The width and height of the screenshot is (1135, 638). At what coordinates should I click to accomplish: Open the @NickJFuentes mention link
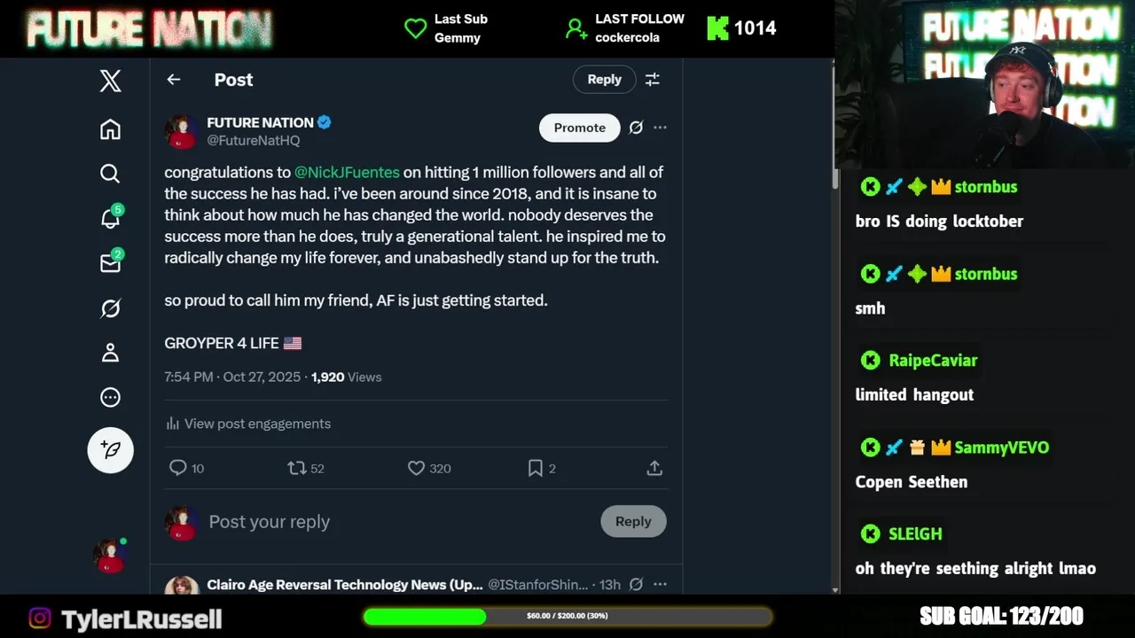click(x=347, y=173)
